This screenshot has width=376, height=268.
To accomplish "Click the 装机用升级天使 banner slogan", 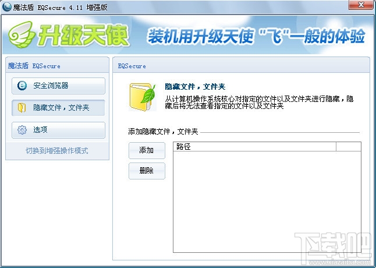I will pyautogui.click(x=256, y=36).
